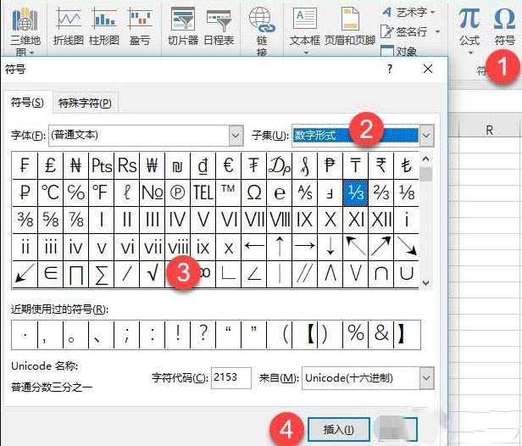Select the right arrow → symbol
Image resolution: width=522 pixels, height=446 pixels.
pos(304,247)
